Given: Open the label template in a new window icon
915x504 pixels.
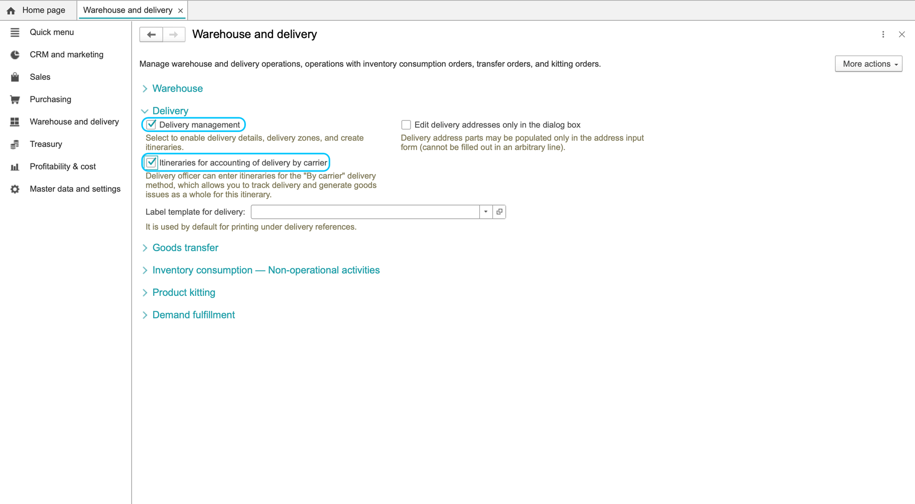Looking at the screenshot, I should coord(499,212).
